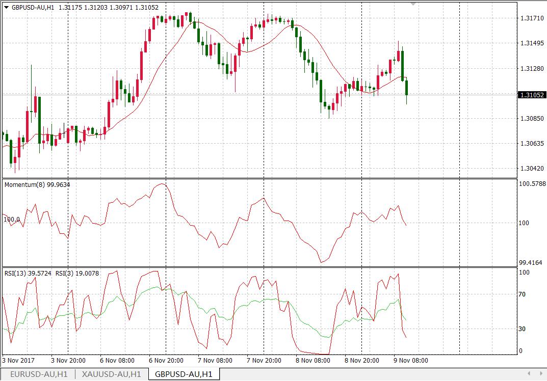
Task: Click the 100.0 level label in Momentum panel
Action: (x=12, y=219)
